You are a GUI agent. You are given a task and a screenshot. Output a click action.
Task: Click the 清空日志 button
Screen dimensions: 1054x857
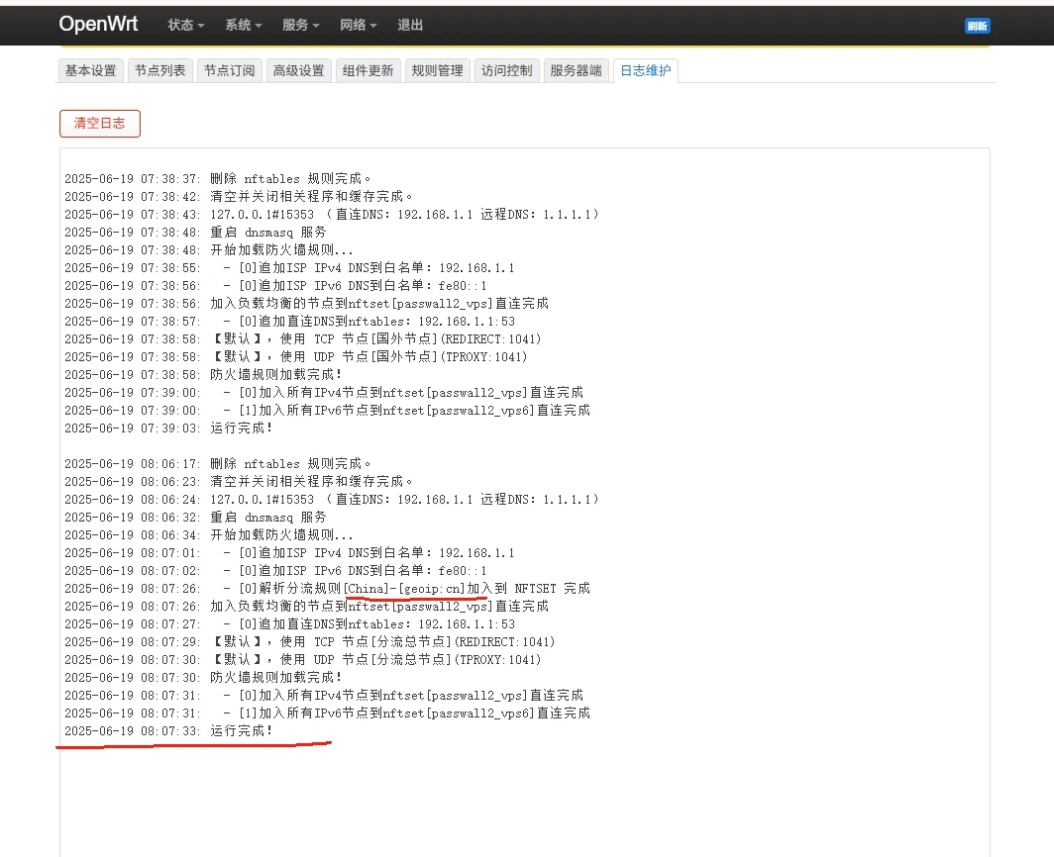pos(99,124)
